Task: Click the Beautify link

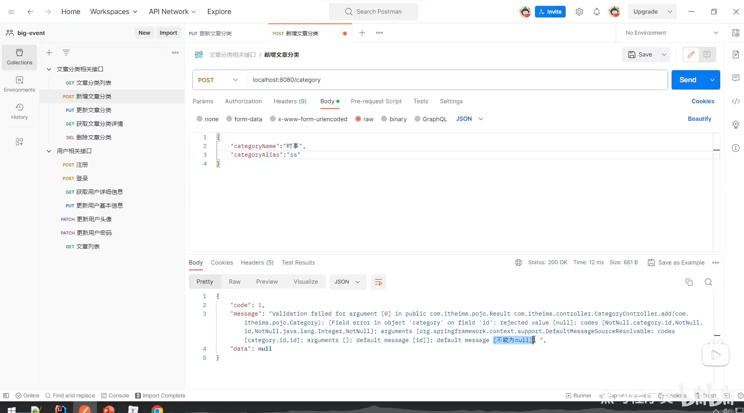Action: pos(700,119)
